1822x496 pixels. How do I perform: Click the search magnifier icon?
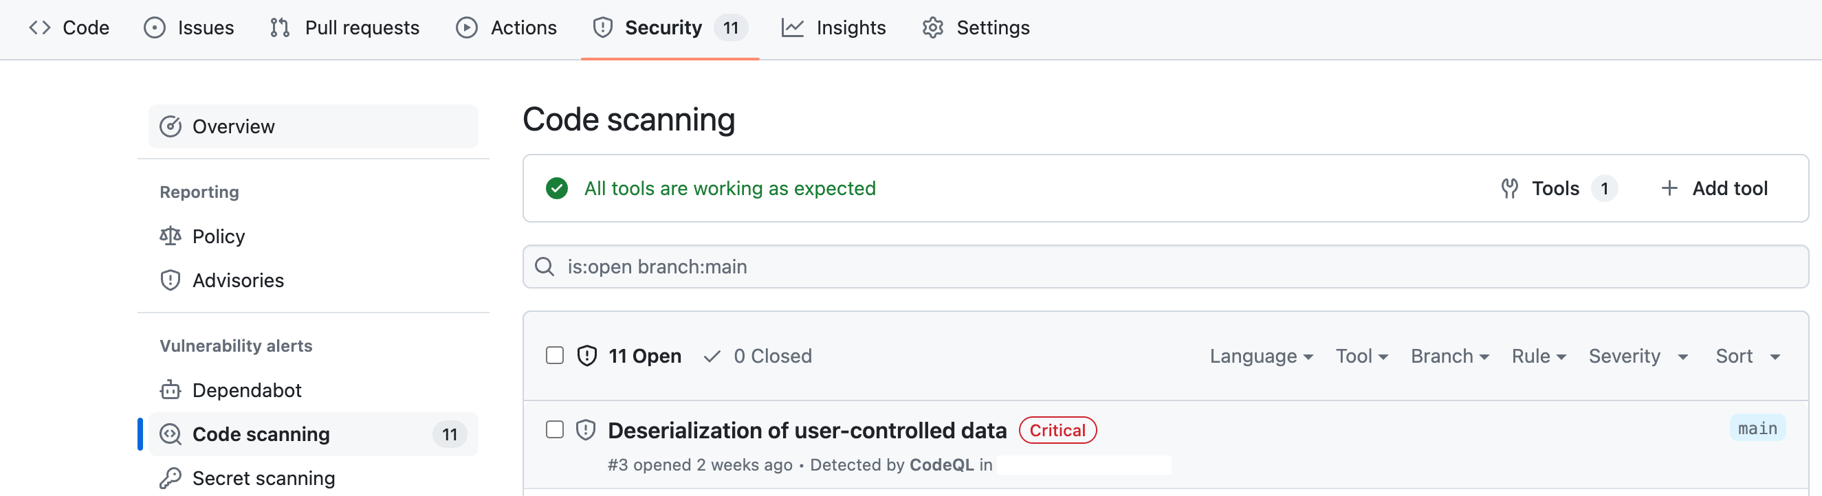point(545,267)
